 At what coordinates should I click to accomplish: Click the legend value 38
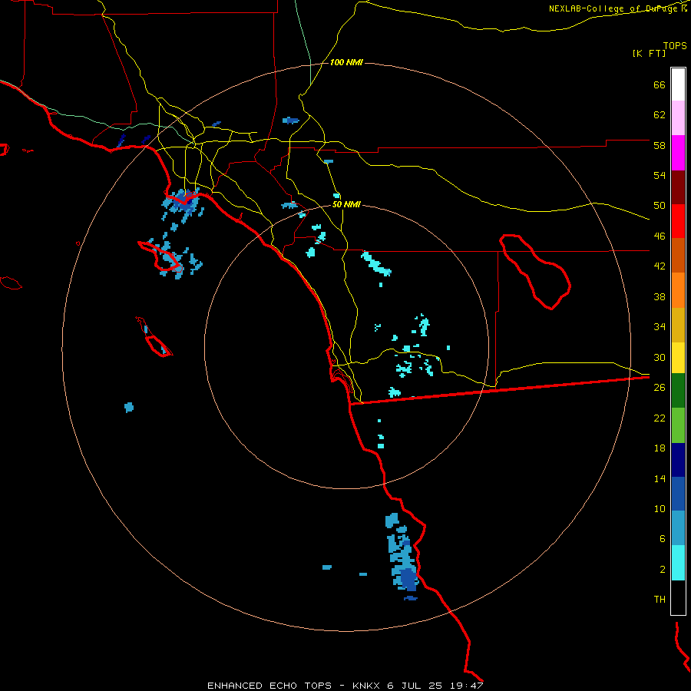tap(660, 296)
